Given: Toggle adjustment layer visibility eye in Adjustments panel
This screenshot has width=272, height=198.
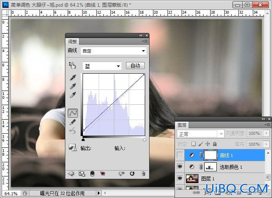Looking at the screenshot, I should [x=103, y=173].
